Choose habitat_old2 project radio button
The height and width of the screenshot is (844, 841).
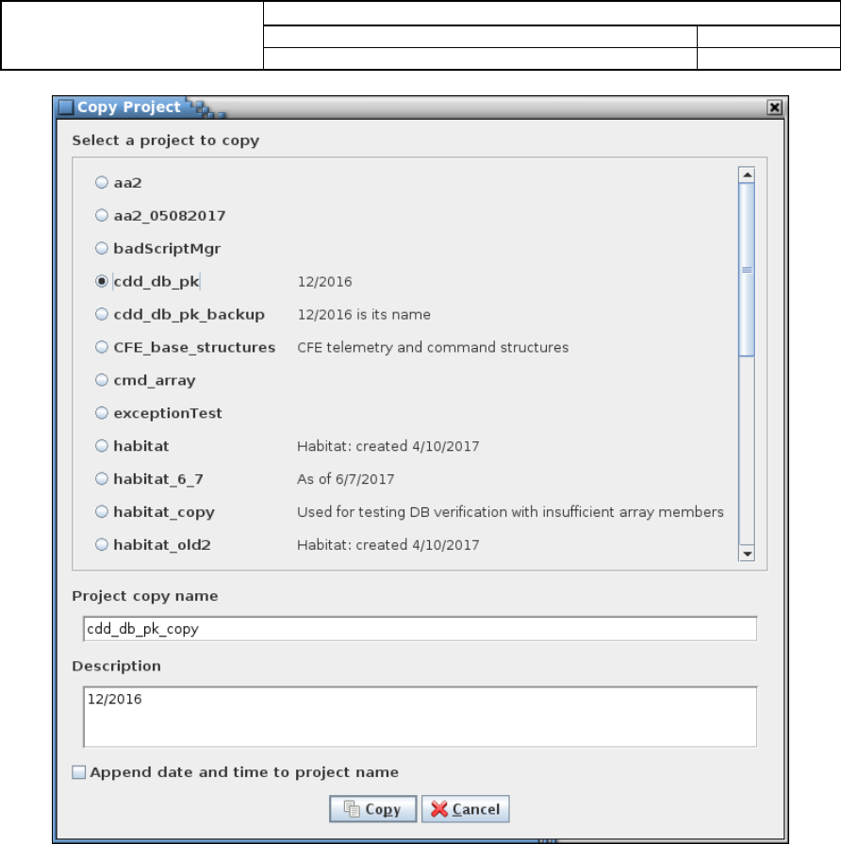[102, 545]
